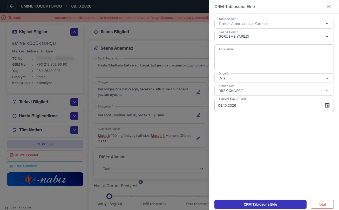Go back using the arrow button

(x=12, y=6)
